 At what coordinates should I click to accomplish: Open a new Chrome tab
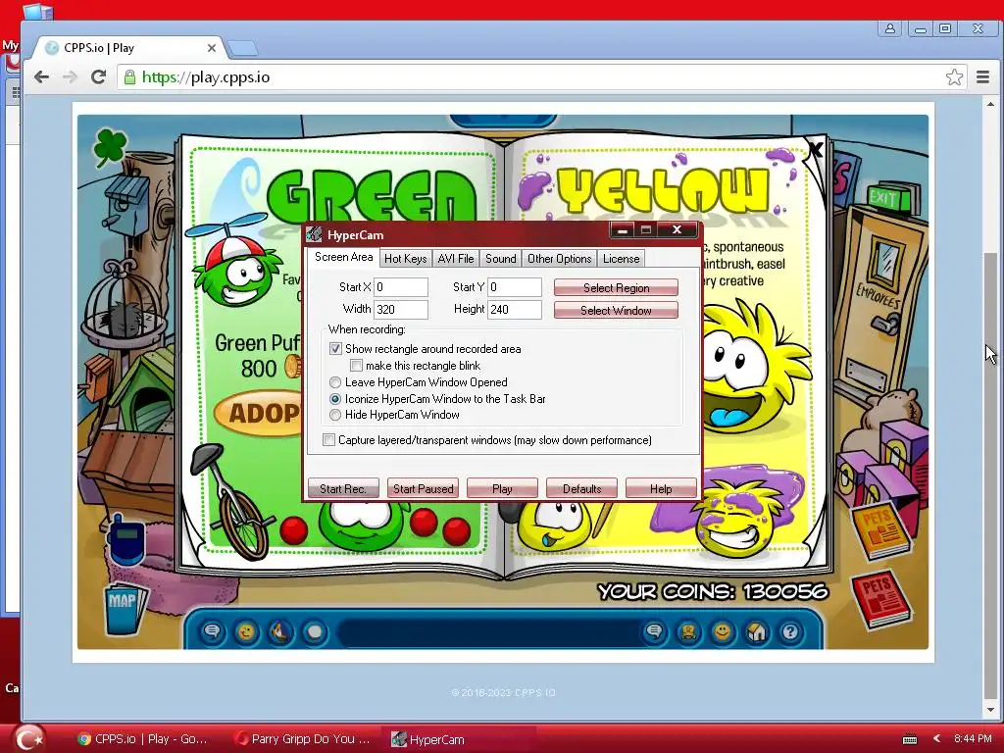coord(243,48)
